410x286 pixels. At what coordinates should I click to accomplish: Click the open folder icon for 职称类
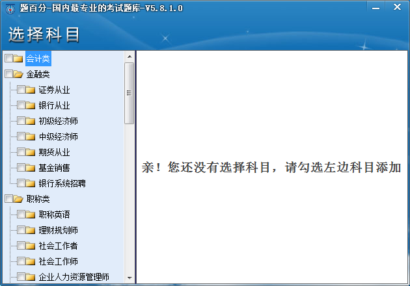click(18, 199)
